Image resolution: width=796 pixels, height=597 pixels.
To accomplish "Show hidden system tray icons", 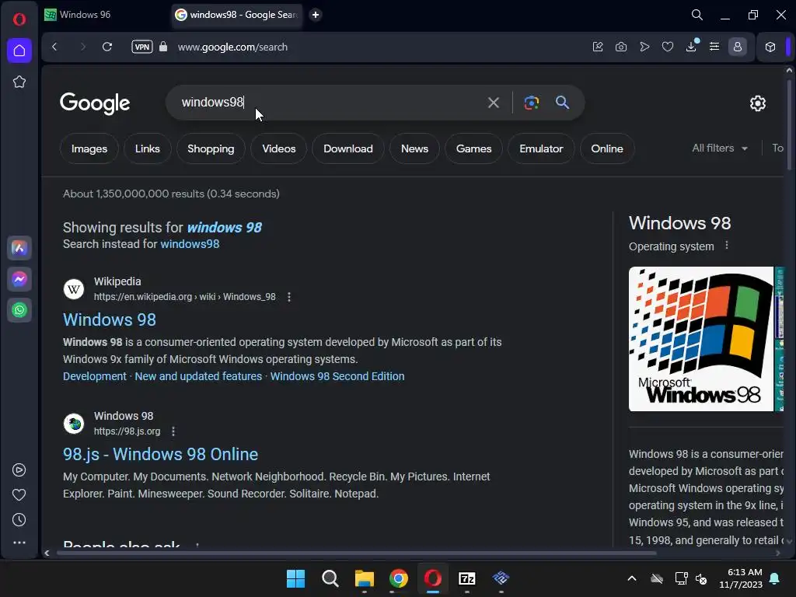I will point(631,578).
